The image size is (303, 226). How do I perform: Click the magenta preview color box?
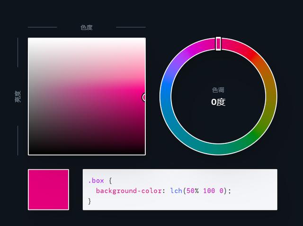[48, 190]
